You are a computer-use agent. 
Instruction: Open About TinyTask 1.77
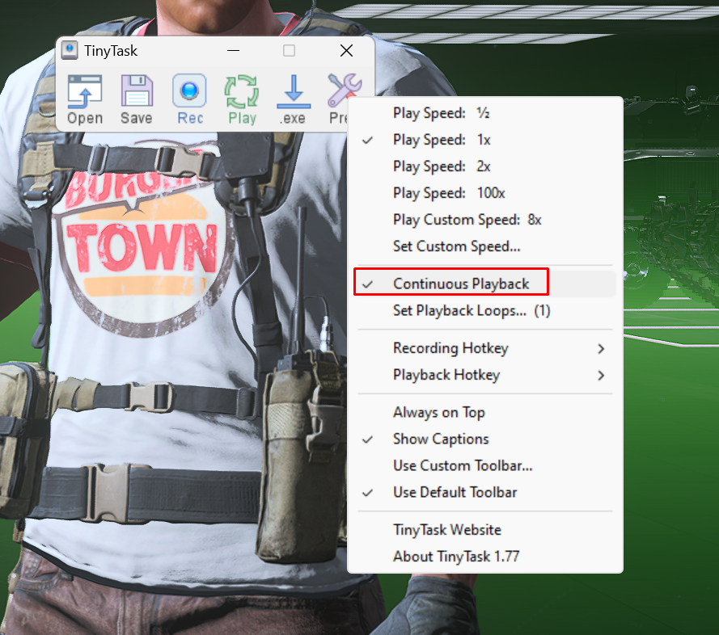tap(485, 557)
